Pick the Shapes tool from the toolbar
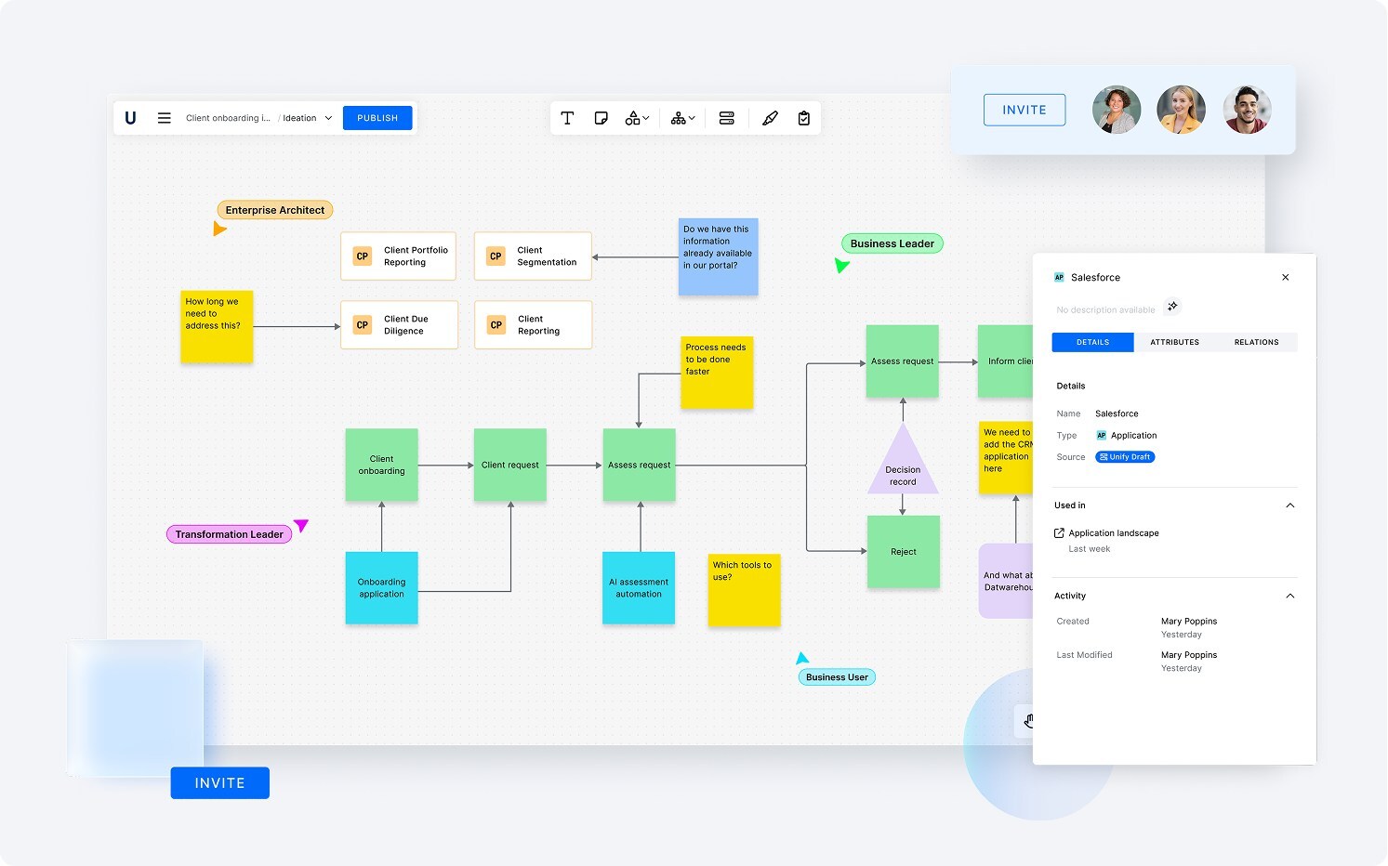1388x866 pixels. coord(633,118)
